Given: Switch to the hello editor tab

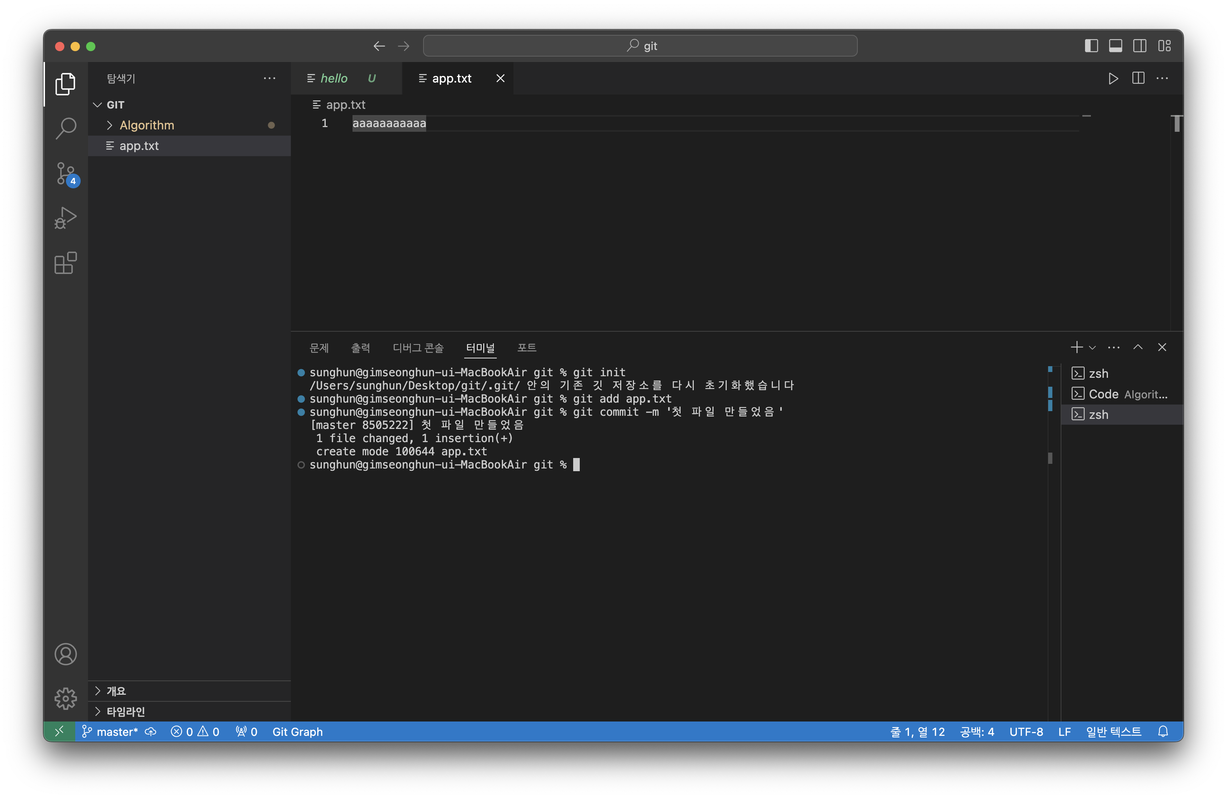Looking at the screenshot, I should point(334,78).
